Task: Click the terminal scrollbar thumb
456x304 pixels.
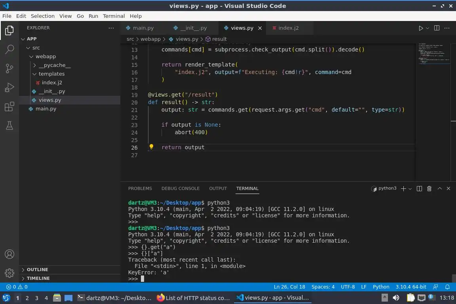Action: click(454, 278)
